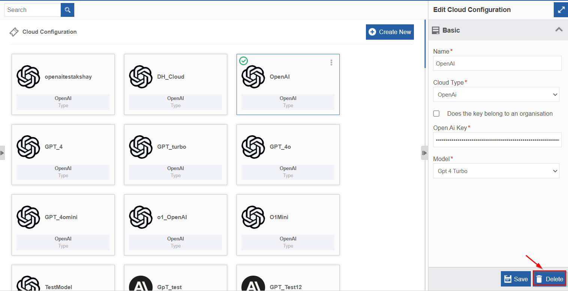Image resolution: width=568 pixels, height=291 pixels.
Task: Click the GpT_test Anthropic logo
Action: (141, 284)
